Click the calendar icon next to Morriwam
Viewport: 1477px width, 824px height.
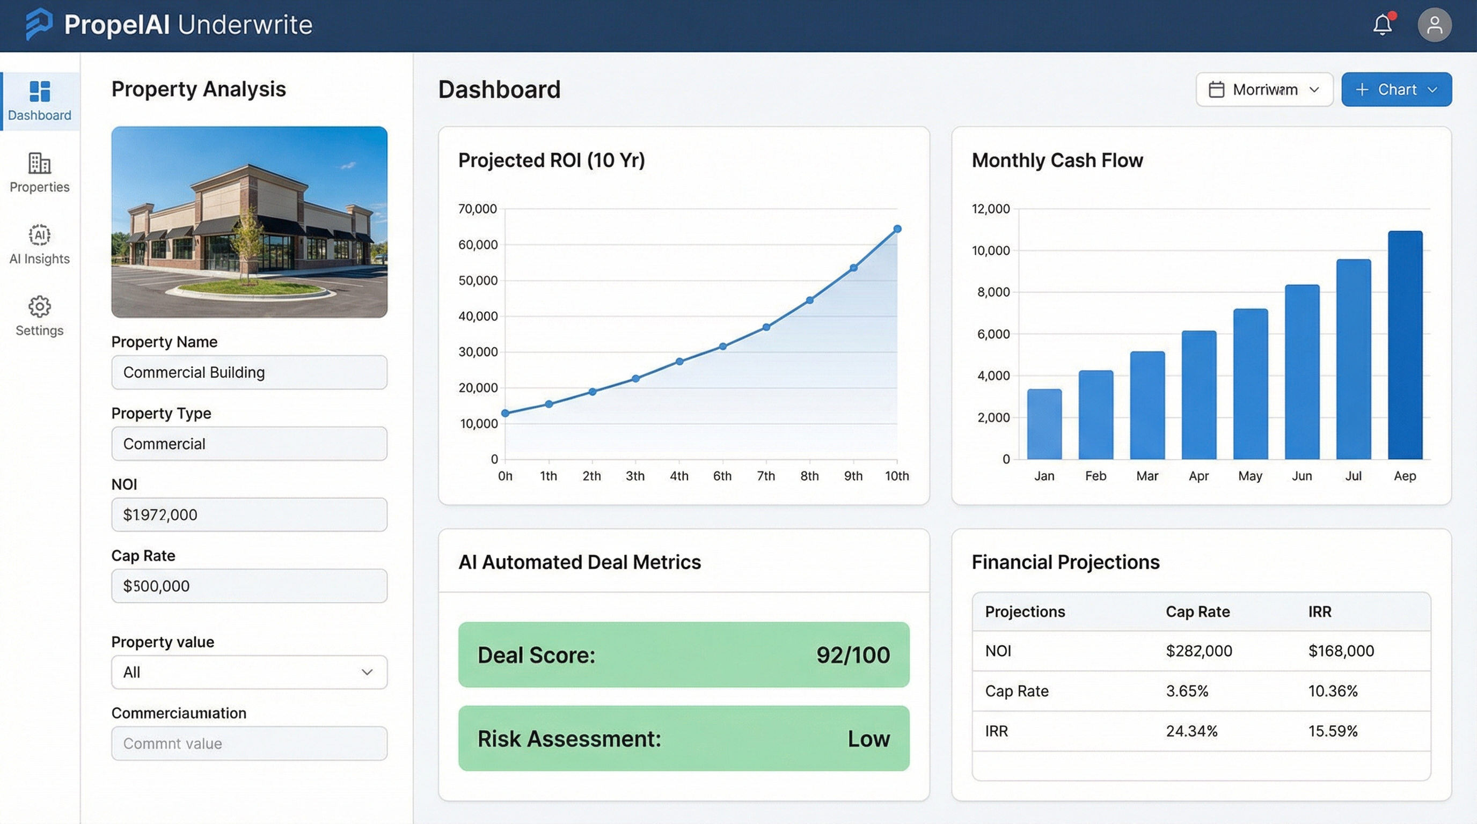click(x=1217, y=89)
